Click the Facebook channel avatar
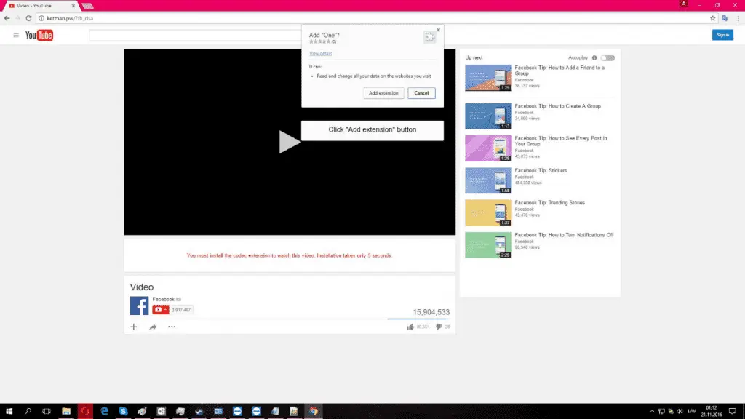 pyautogui.click(x=139, y=306)
